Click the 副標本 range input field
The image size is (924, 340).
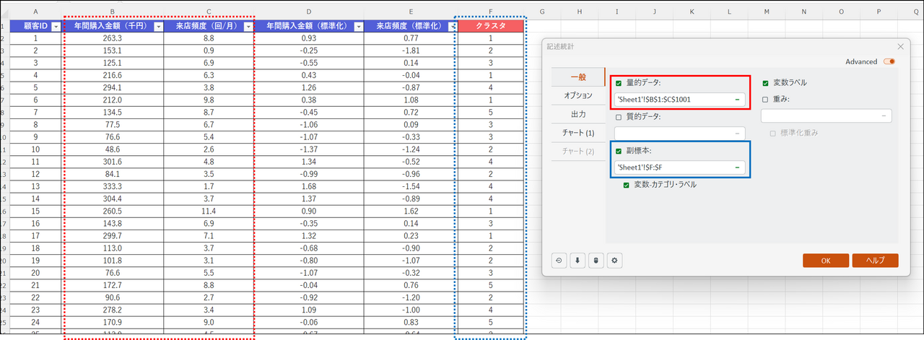[x=679, y=167]
